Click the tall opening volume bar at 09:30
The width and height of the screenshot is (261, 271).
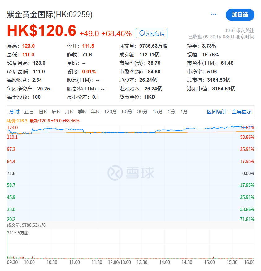click(x=7, y=245)
